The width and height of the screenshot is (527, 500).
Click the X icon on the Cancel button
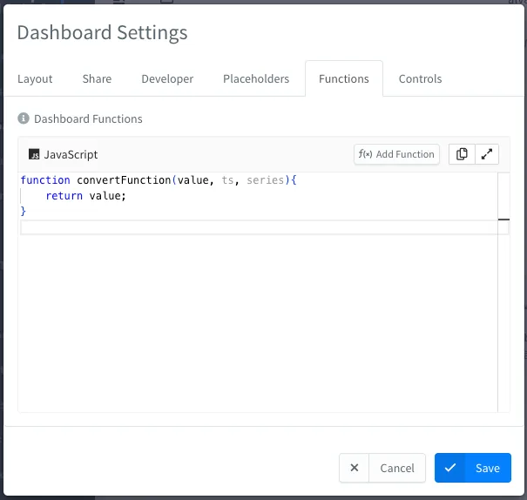[355, 468]
